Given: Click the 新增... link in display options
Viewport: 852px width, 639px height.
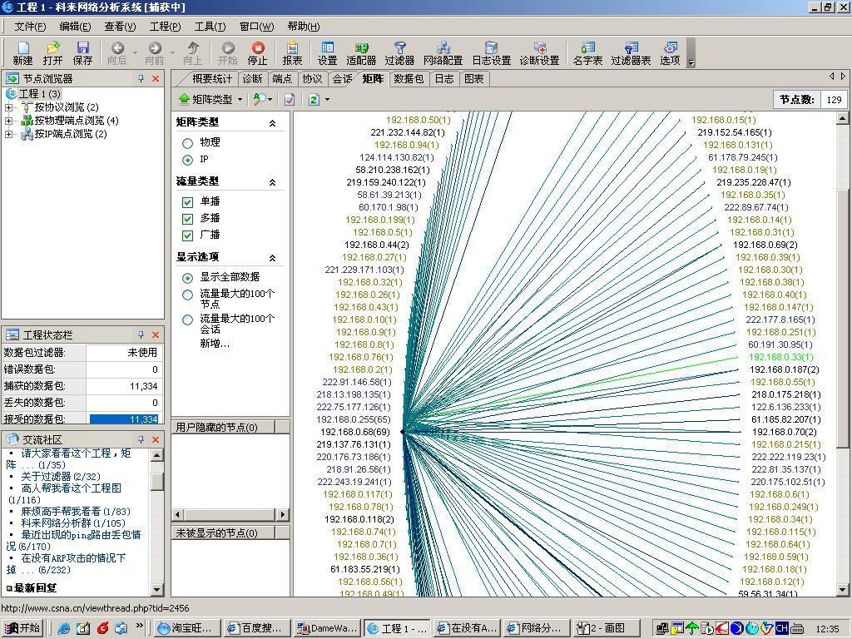Looking at the screenshot, I should (x=214, y=344).
